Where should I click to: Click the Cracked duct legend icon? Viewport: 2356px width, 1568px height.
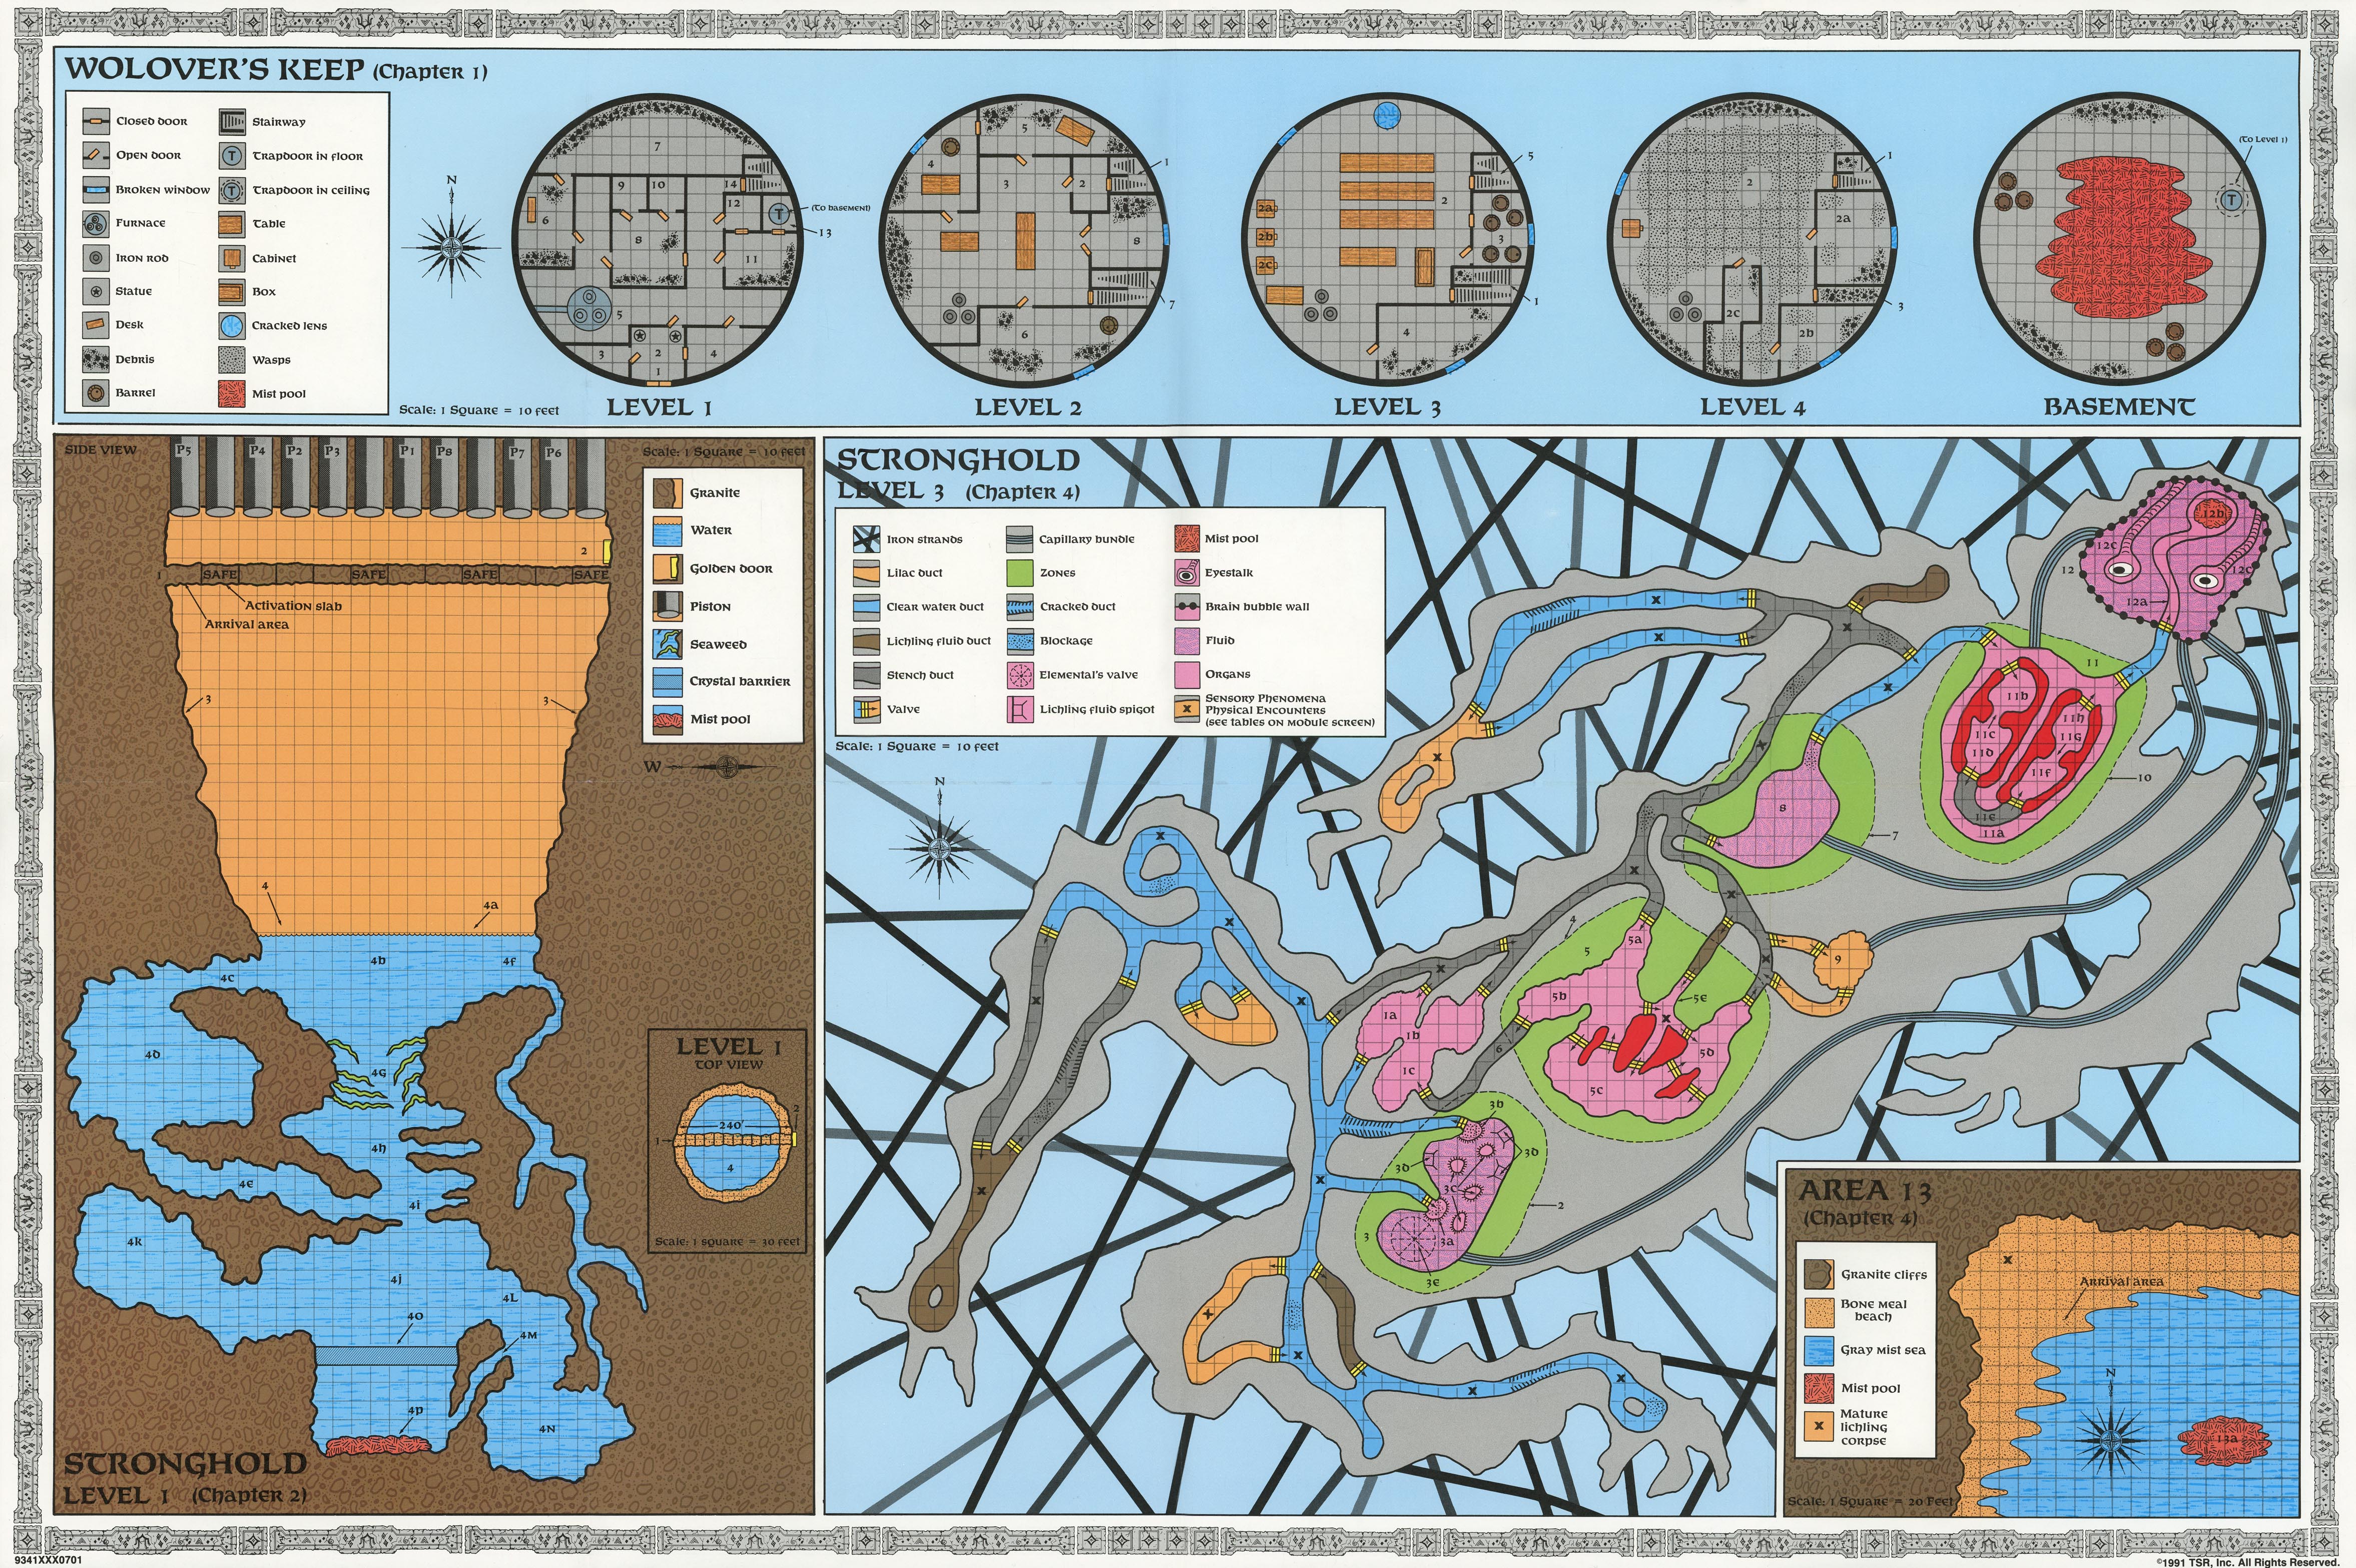(x=1019, y=607)
